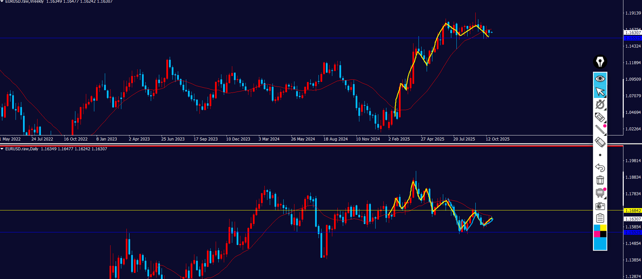Open the whiteboard easel tool
Image resolution: width=642 pixels, height=279 pixels.
(x=600, y=193)
